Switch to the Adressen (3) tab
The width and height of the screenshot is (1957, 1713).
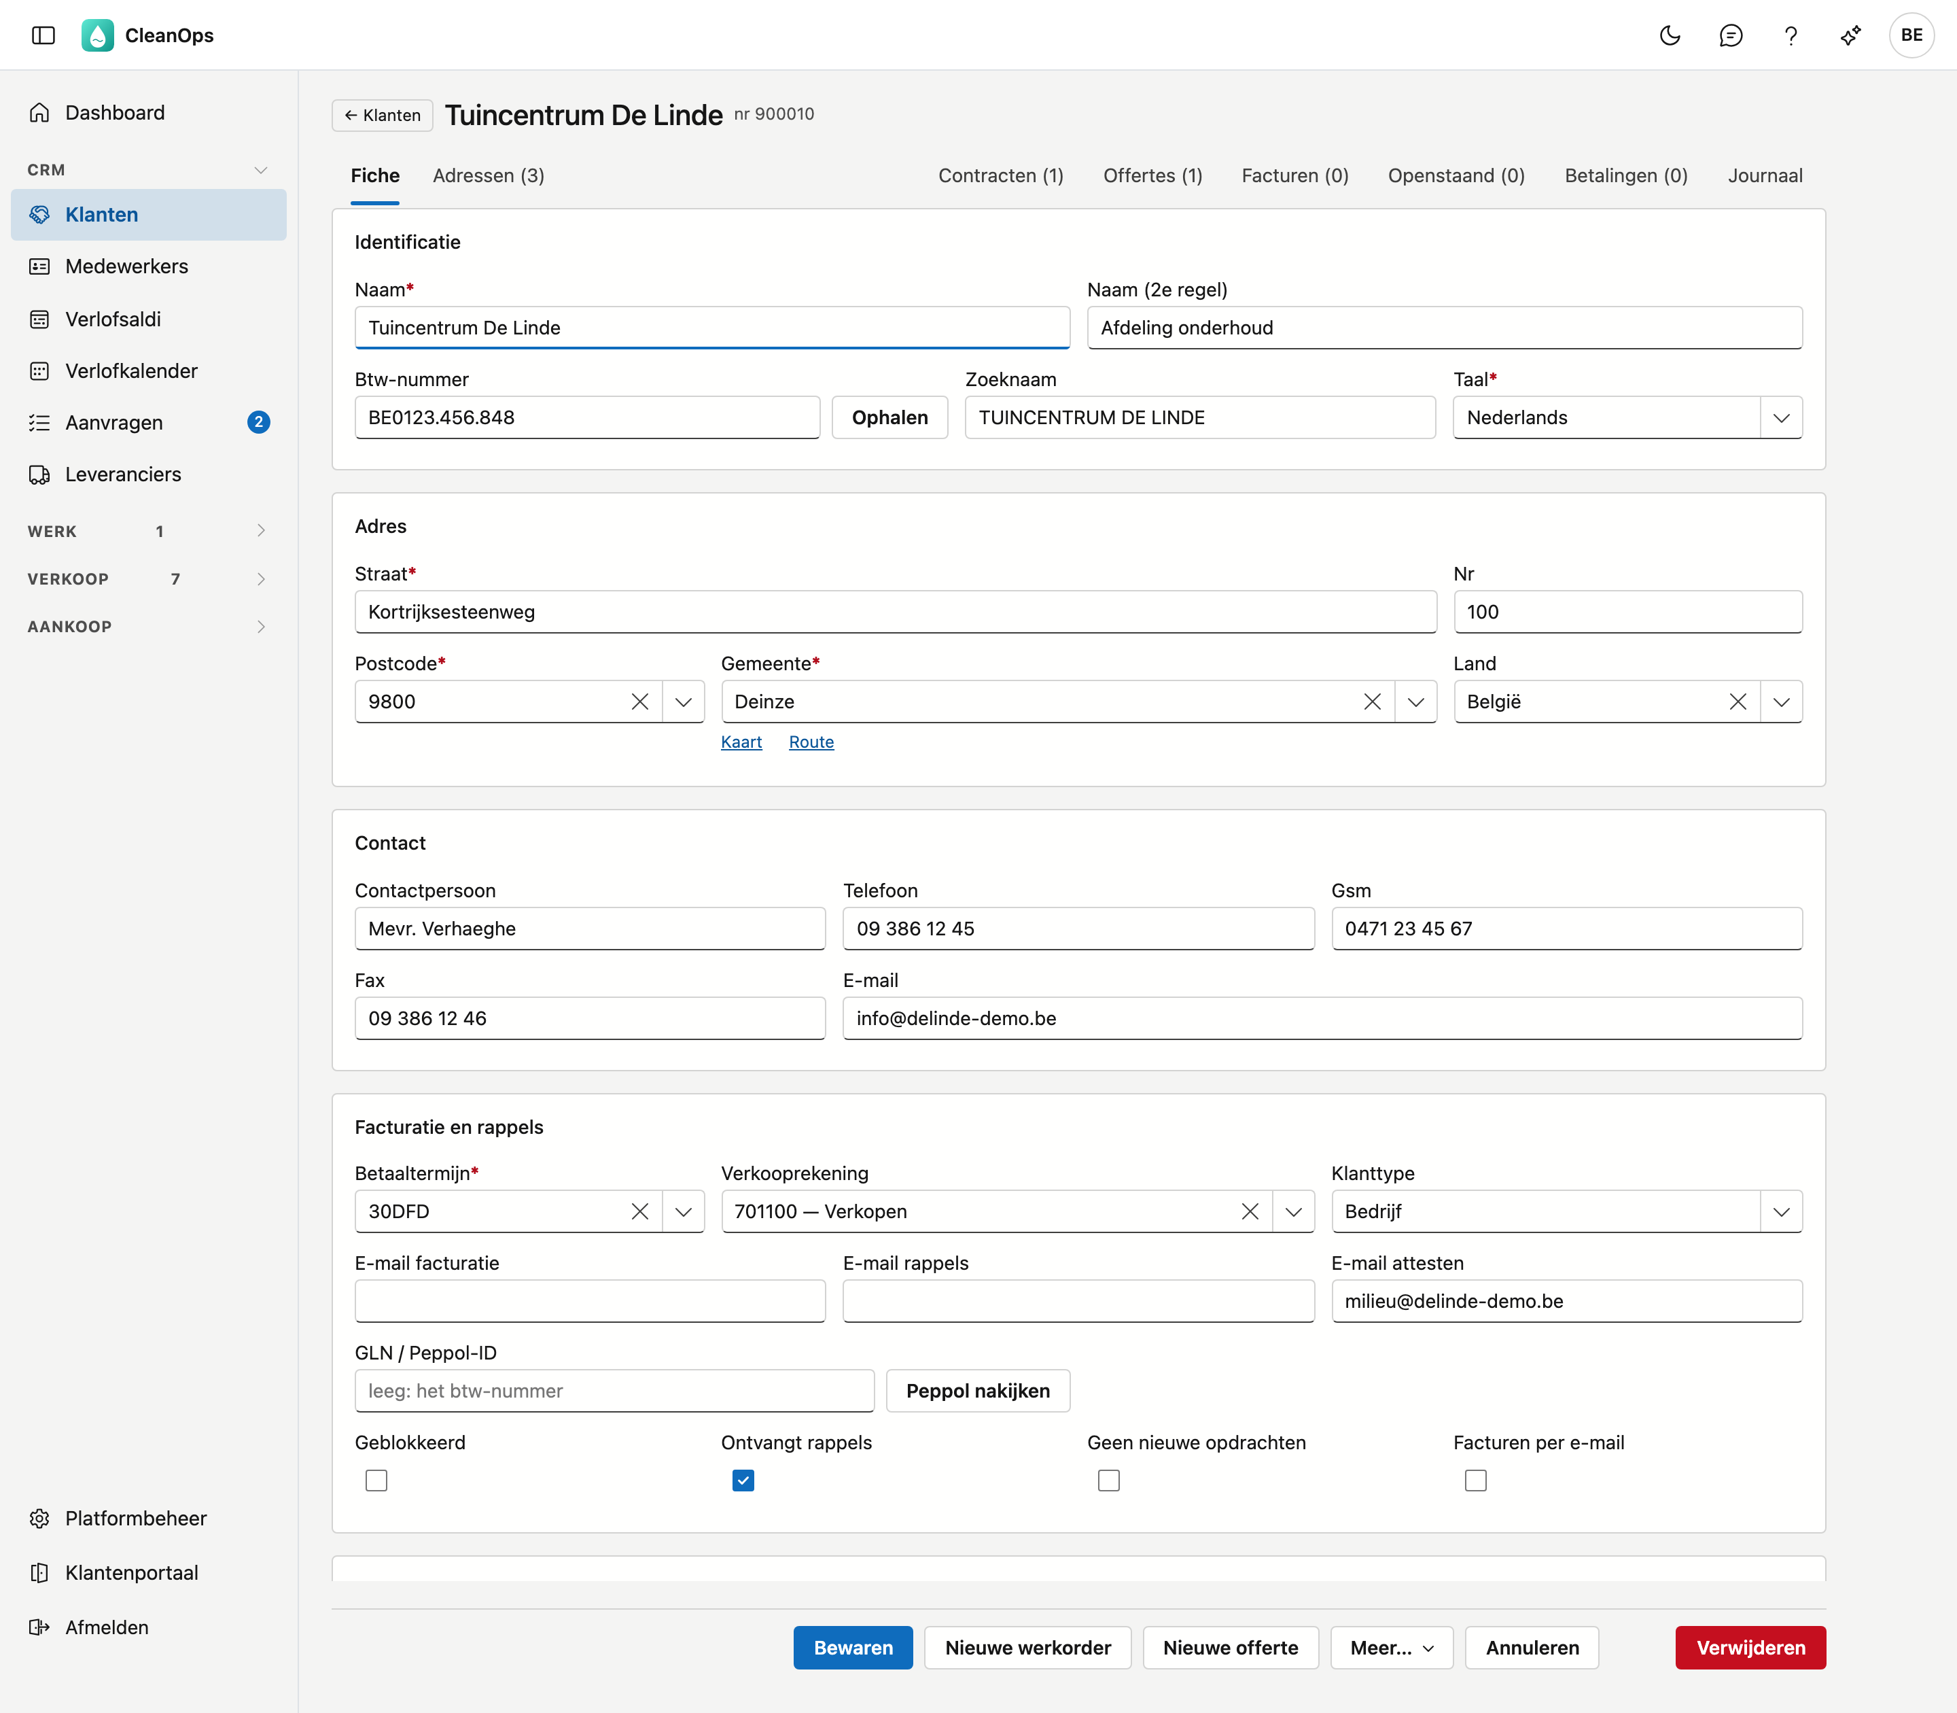489,176
